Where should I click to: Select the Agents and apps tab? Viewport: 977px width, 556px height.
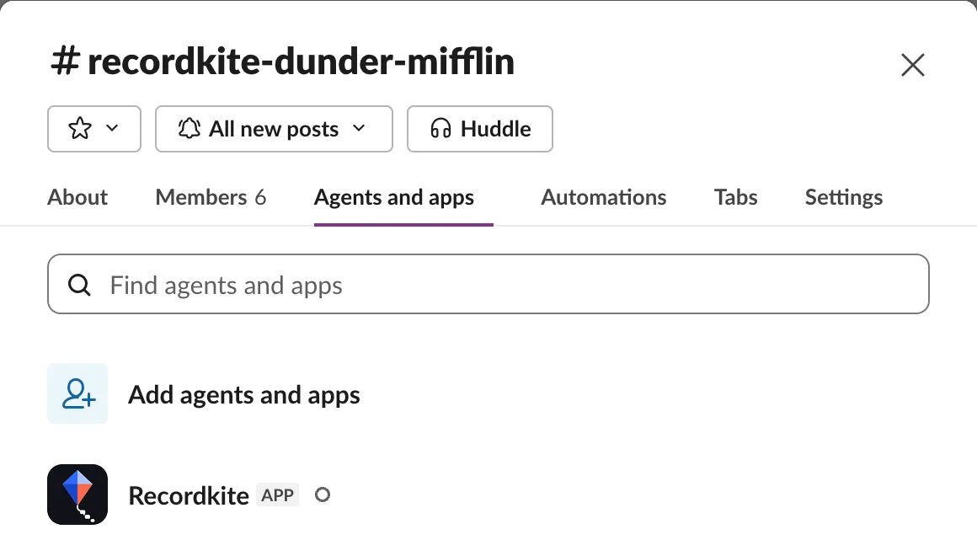click(x=394, y=197)
